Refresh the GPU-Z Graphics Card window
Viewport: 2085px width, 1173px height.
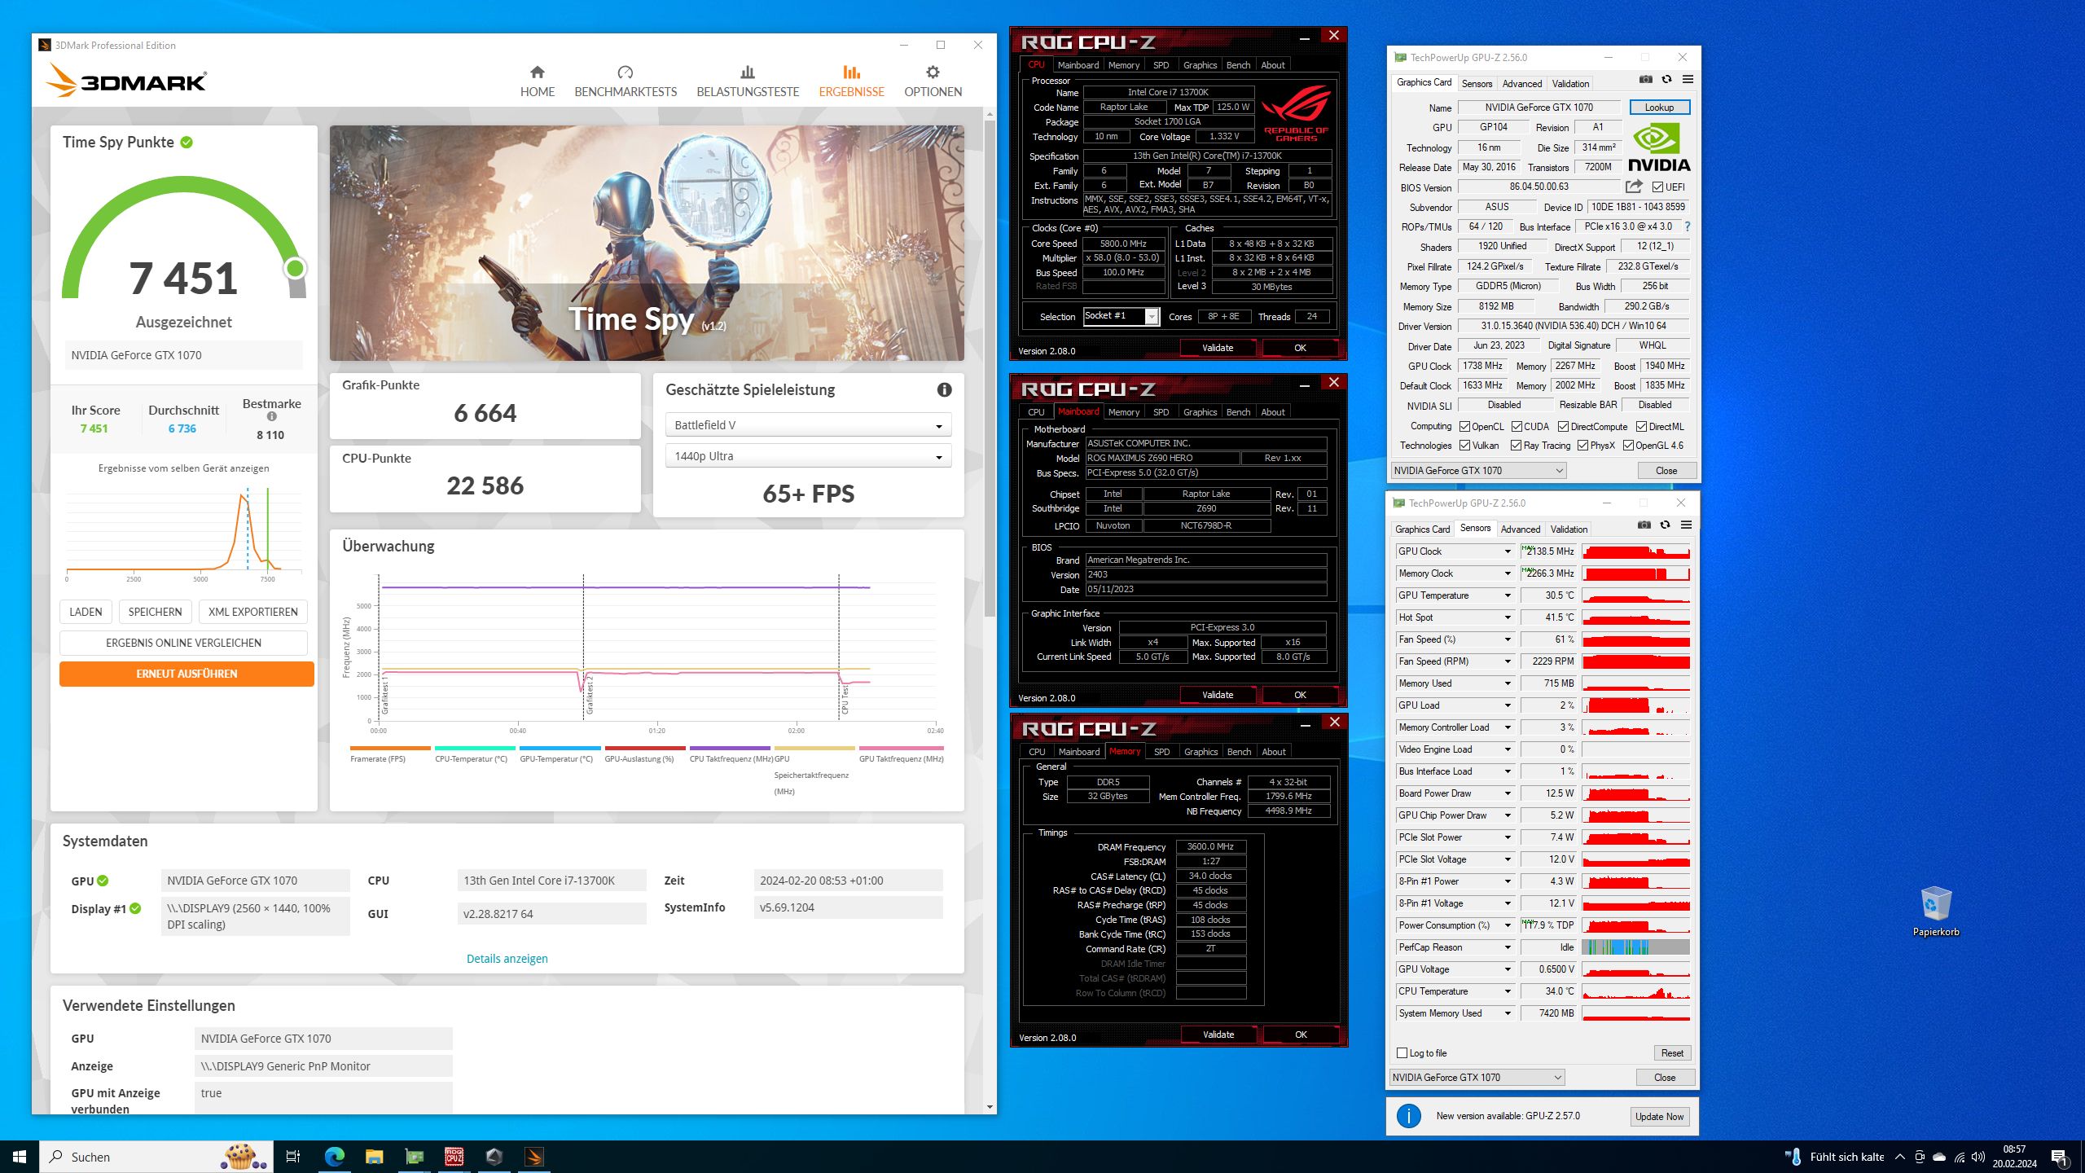1667,80
